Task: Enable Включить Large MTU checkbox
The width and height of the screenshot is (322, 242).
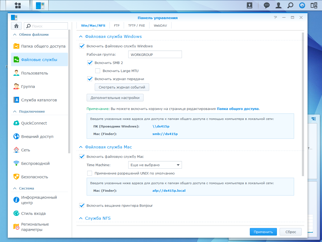Action: pos(98,71)
